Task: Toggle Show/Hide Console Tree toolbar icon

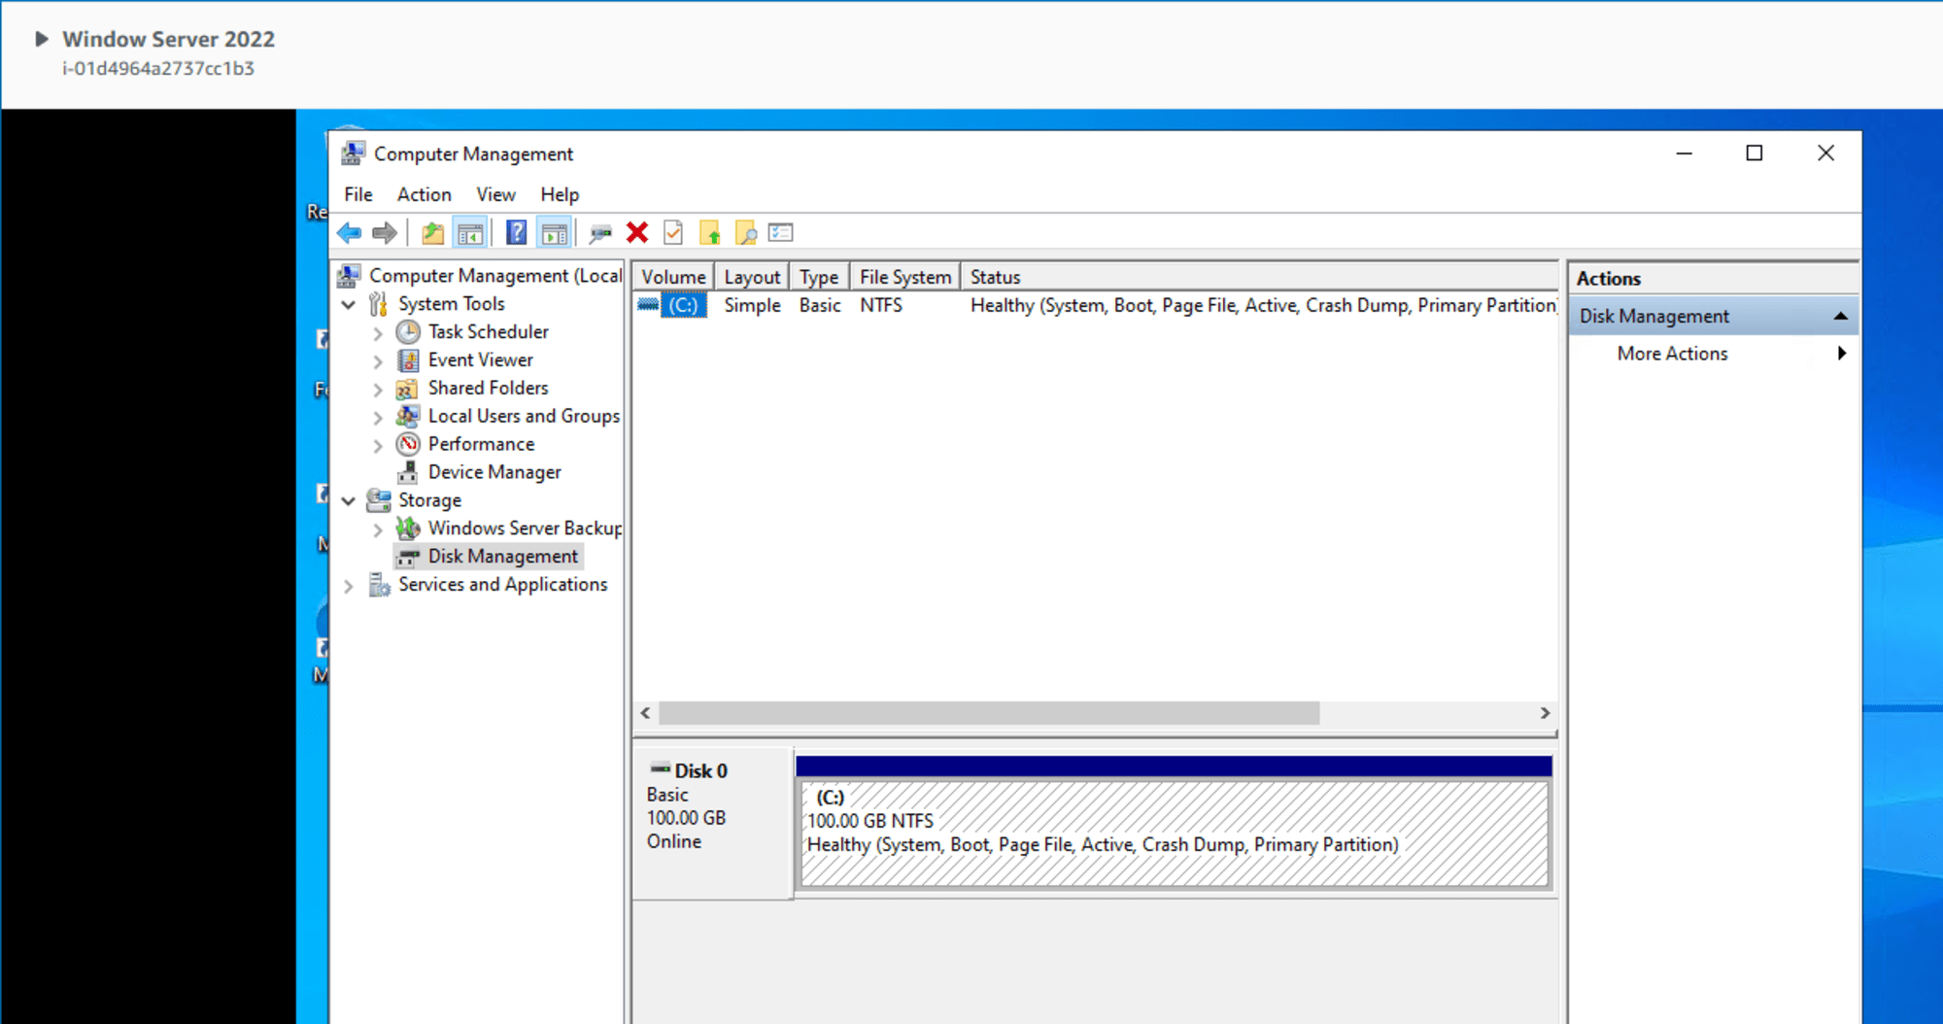Action: (x=470, y=233)
